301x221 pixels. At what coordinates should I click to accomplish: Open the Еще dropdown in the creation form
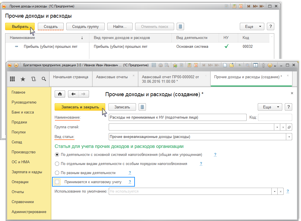[270, 107]
